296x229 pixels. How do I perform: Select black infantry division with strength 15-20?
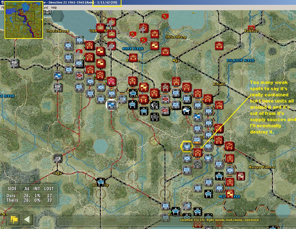tap(154, 105)
